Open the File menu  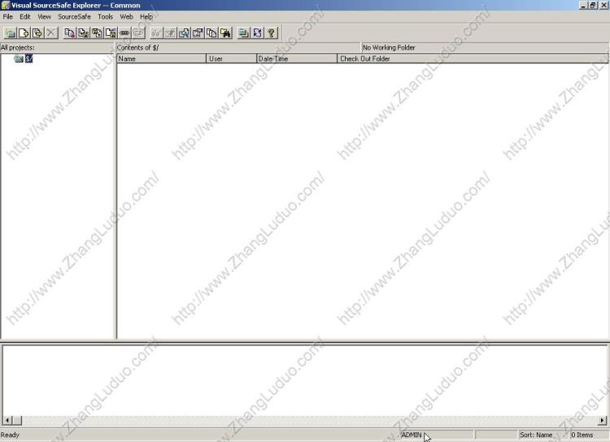[8, 17]
